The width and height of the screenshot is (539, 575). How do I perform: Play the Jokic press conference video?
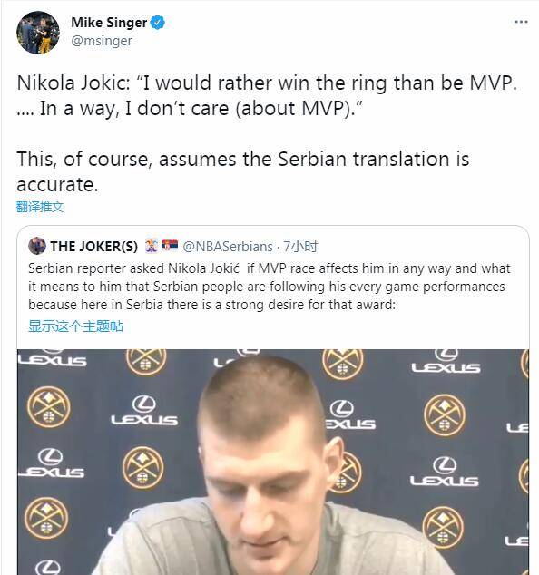pos(273,462)
